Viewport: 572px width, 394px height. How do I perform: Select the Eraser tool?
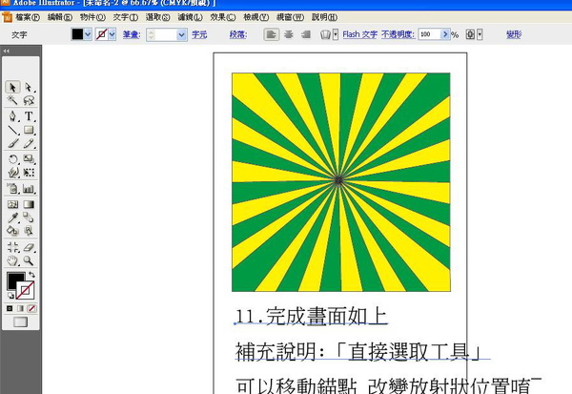tap(29, 247)
